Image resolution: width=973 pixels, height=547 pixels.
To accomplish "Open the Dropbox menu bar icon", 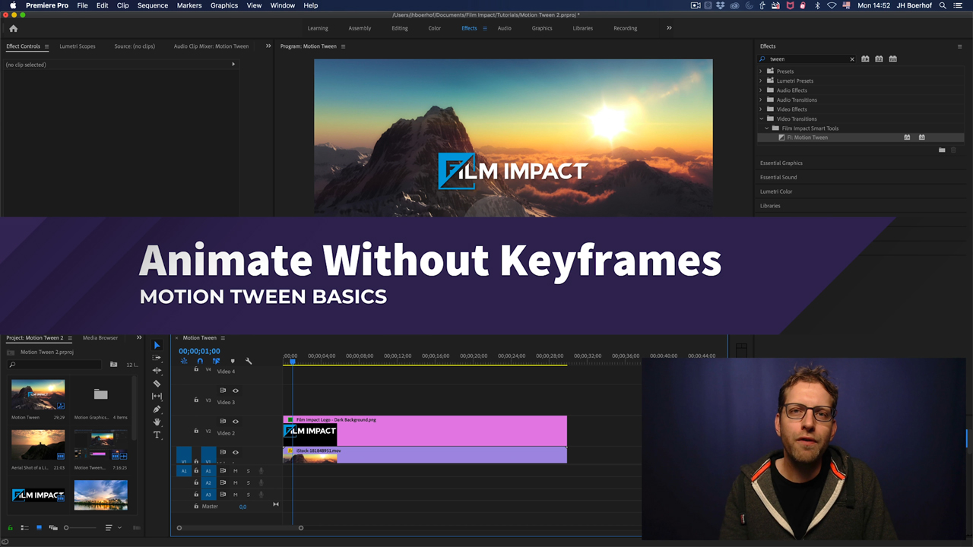I will click(x=720, y=5).
